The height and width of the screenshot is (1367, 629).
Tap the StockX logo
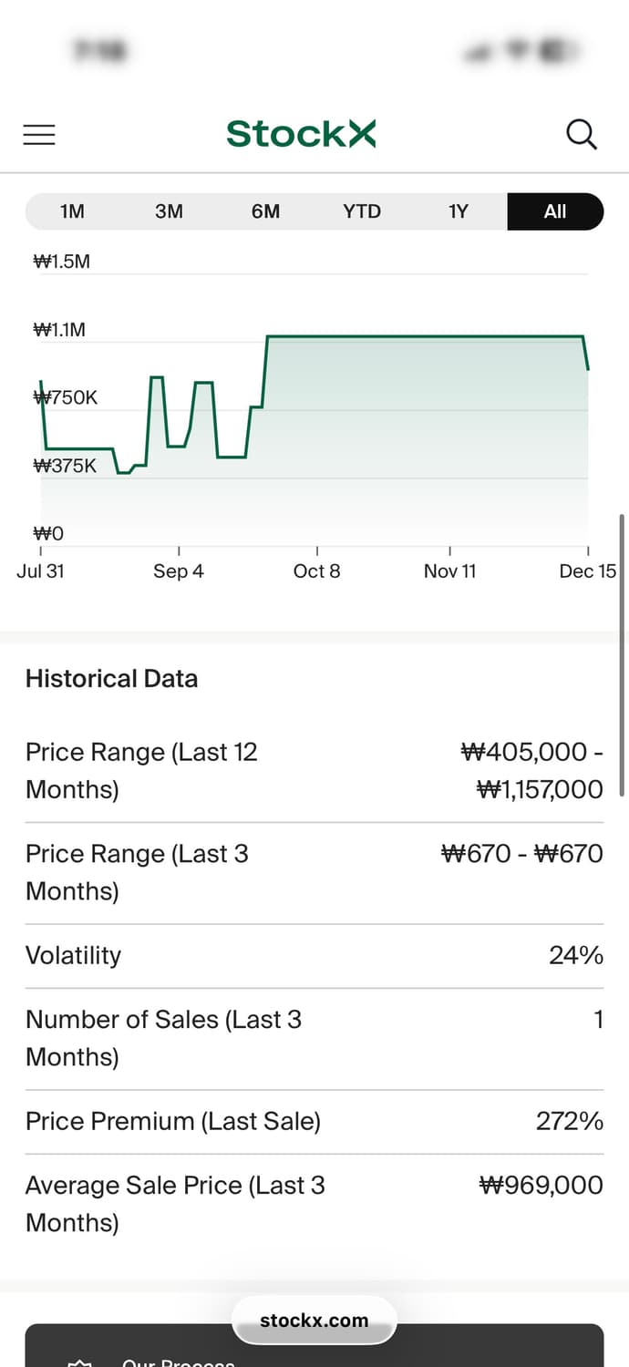[x=301, y=134]
